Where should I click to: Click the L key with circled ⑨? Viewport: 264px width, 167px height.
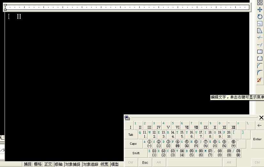[222, 144]
